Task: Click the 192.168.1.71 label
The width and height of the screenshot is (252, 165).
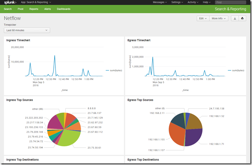Action: tap(217, 144)
